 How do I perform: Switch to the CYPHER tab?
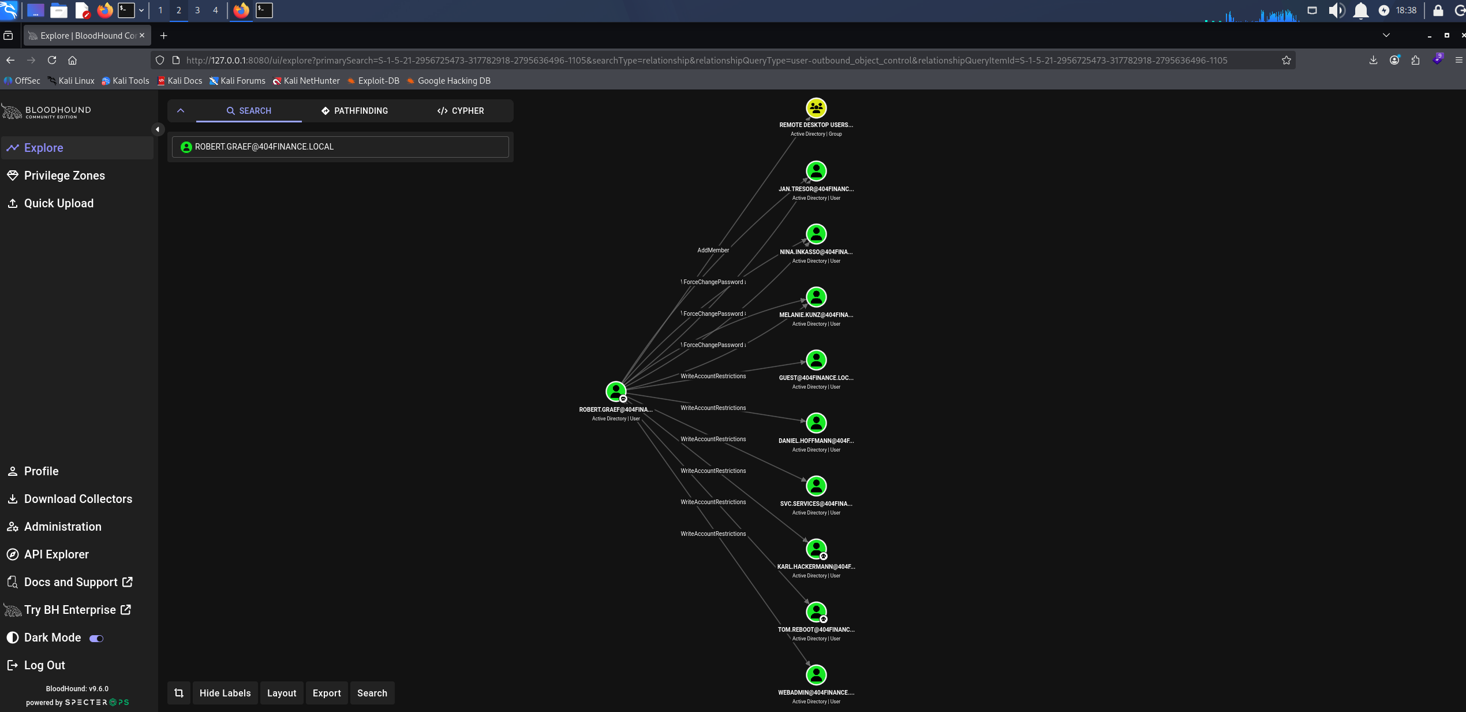coord(461,111)
